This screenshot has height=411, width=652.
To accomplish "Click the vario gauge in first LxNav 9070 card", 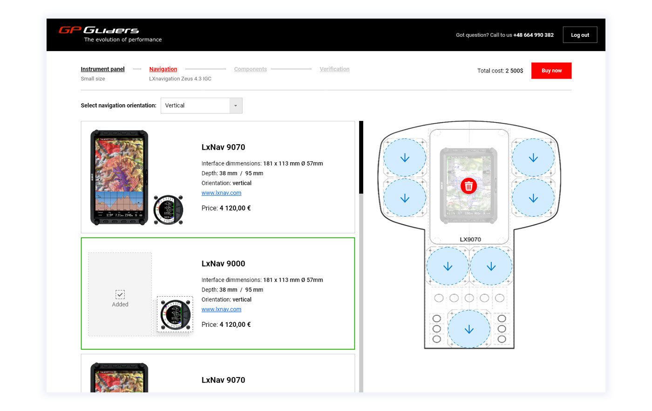I will [x=169, y=210].
